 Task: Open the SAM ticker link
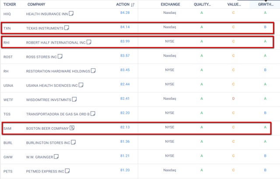[x=7, y=128]
